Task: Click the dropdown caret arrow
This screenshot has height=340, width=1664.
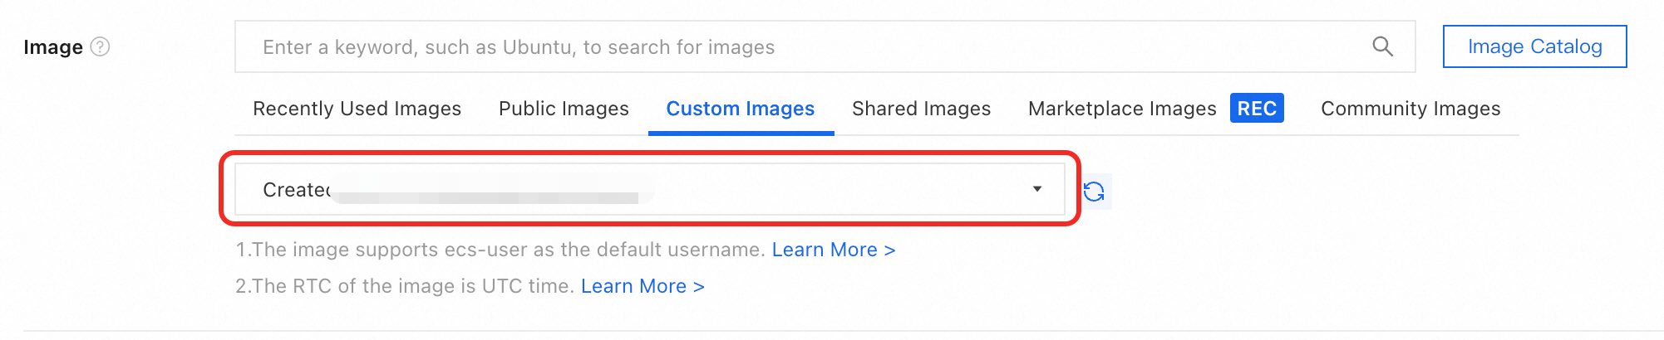Action: tap(1036, 189)
